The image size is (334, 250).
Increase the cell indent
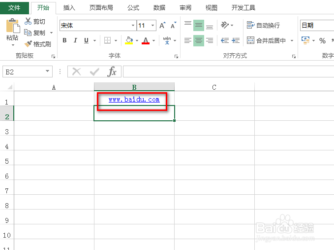(x=236, y=40)
